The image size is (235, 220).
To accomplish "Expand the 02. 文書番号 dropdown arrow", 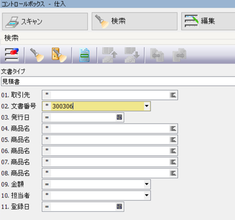I will pyautogui.click(x=146, y=106).
